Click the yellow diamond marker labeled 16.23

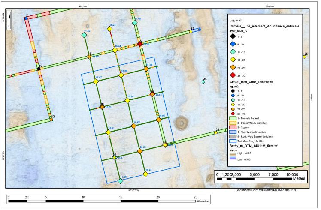[x=109, y=29]
